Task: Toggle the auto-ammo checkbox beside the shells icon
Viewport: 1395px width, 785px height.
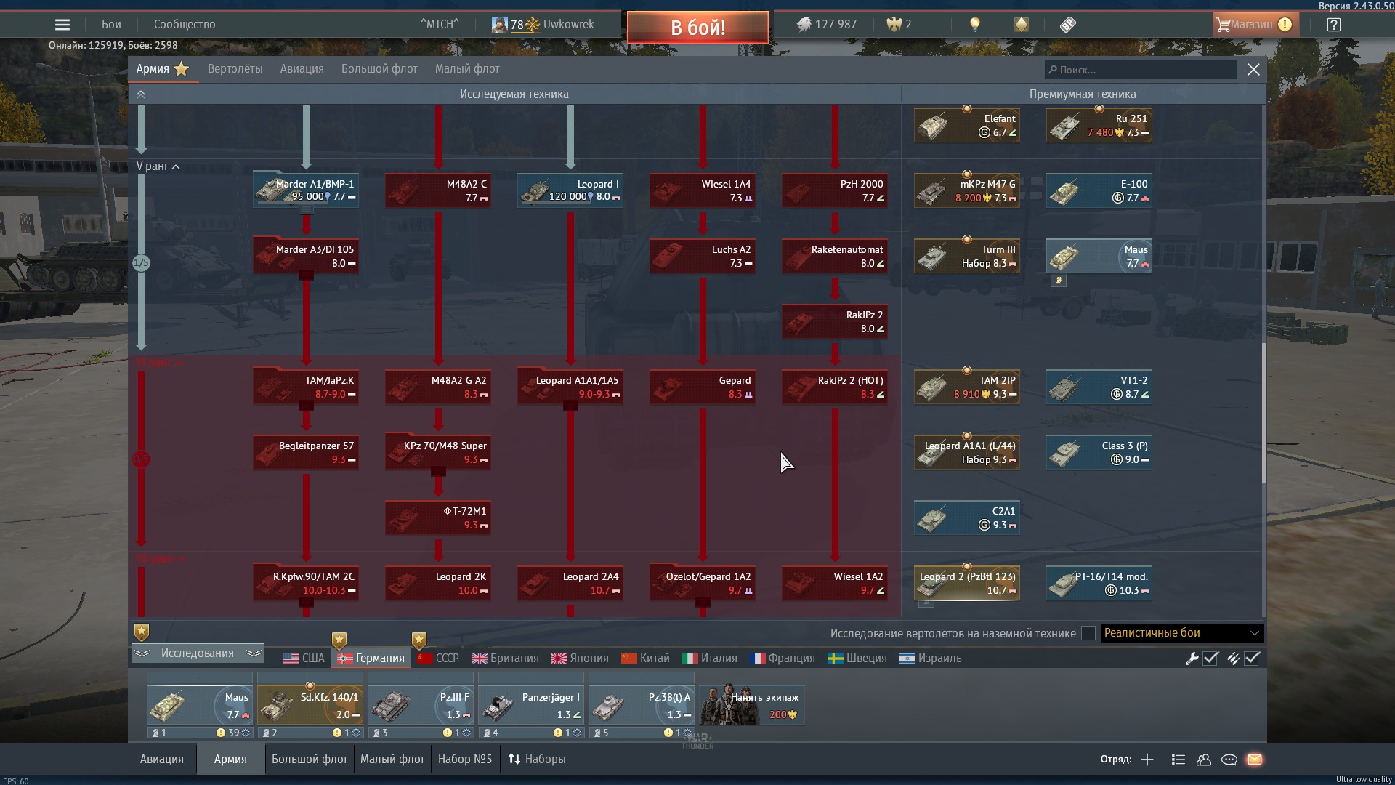Action: pos(1252,659)
